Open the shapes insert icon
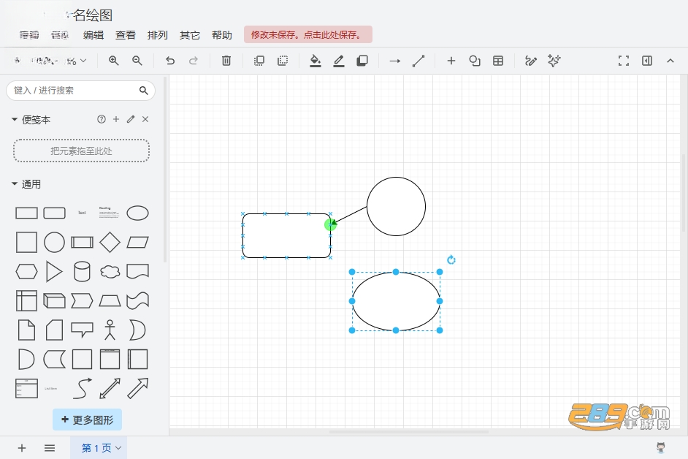688x459 pixels. tap(475, 61)
